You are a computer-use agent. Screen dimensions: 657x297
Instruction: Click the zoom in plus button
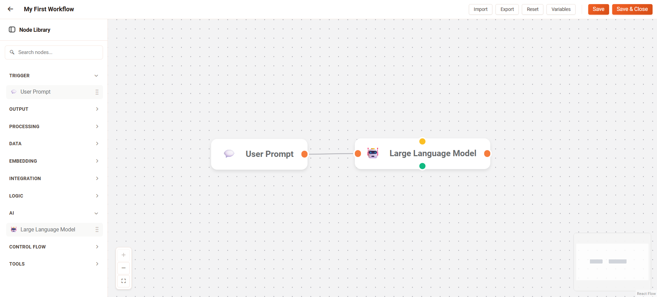124,255
